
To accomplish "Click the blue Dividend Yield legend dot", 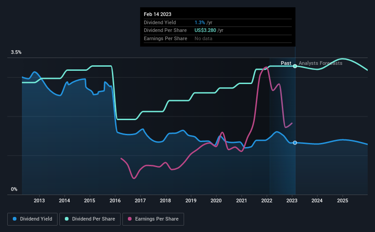I will [15, 219].
